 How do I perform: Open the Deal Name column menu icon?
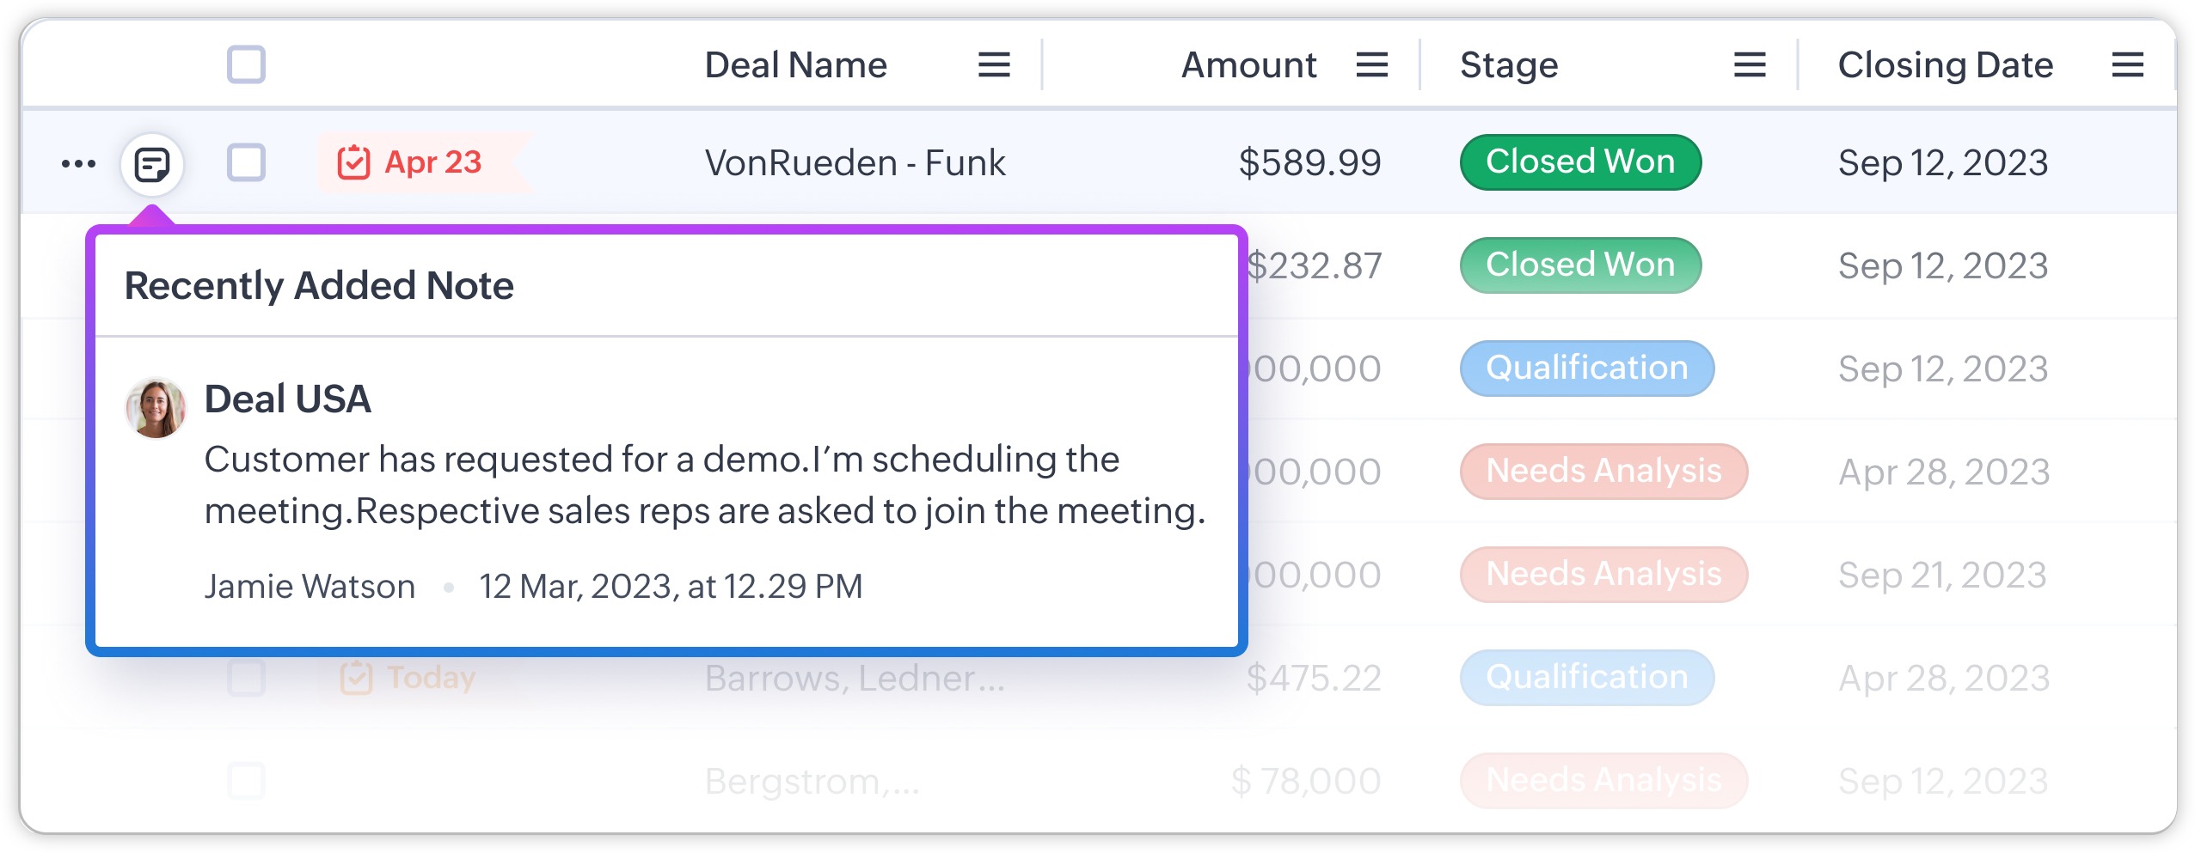pyautogui.click(x=994, y=65)
